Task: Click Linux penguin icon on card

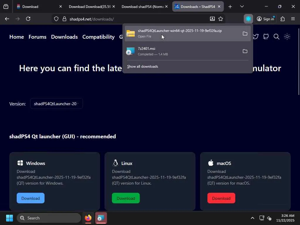Action: point(115,163)
